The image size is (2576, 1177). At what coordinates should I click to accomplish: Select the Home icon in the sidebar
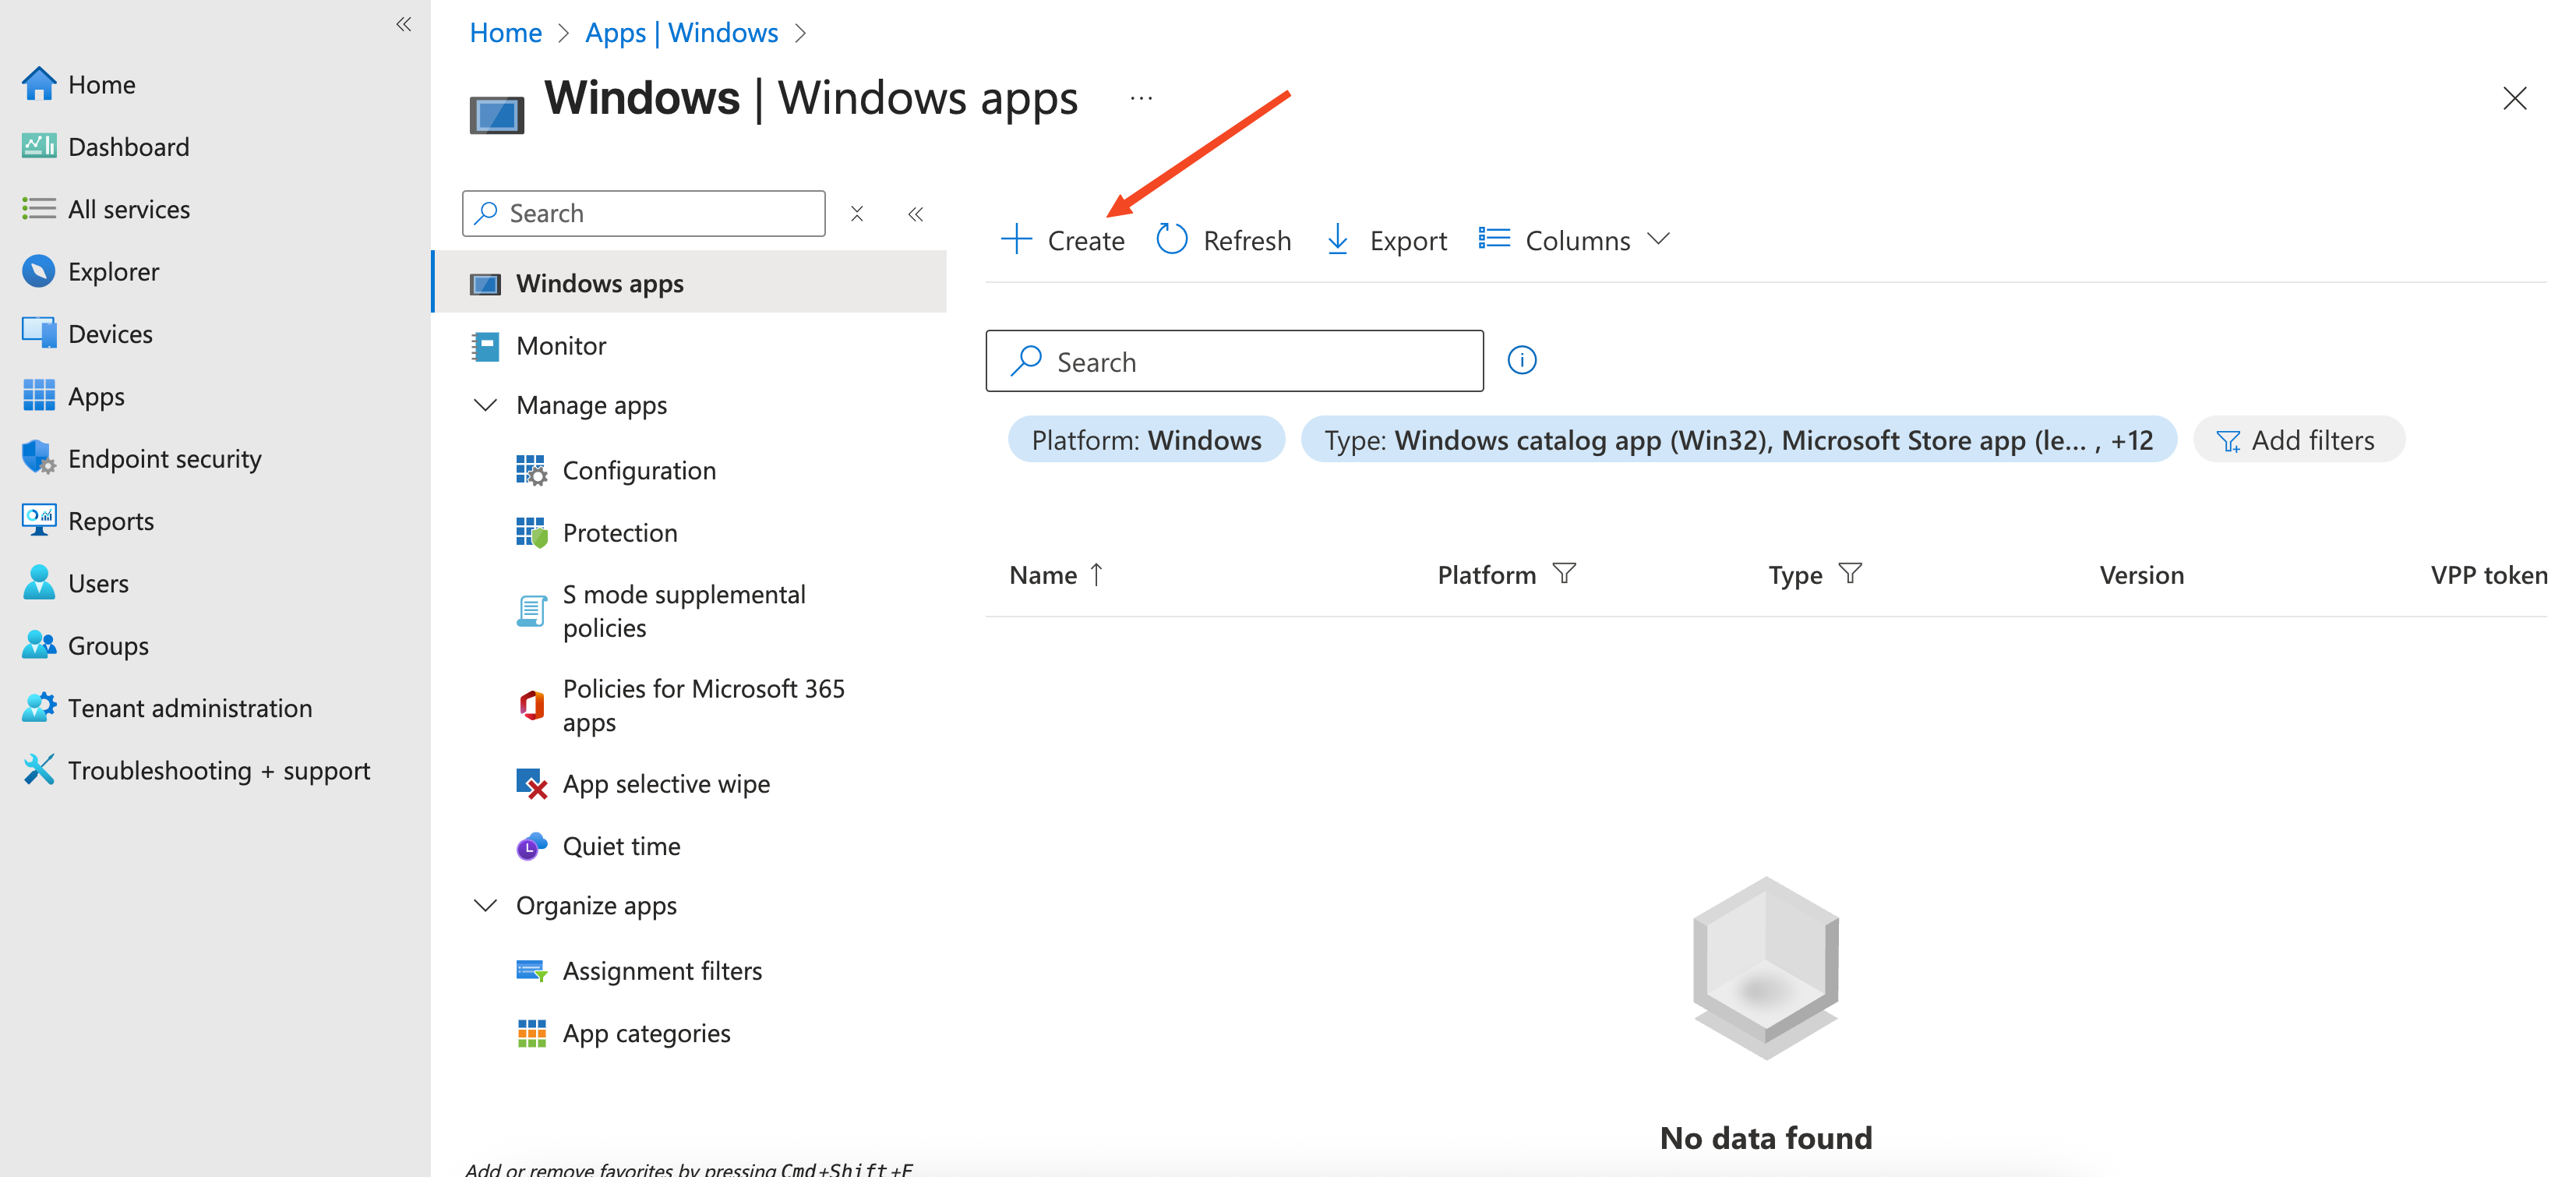click(x=39, y=84)
